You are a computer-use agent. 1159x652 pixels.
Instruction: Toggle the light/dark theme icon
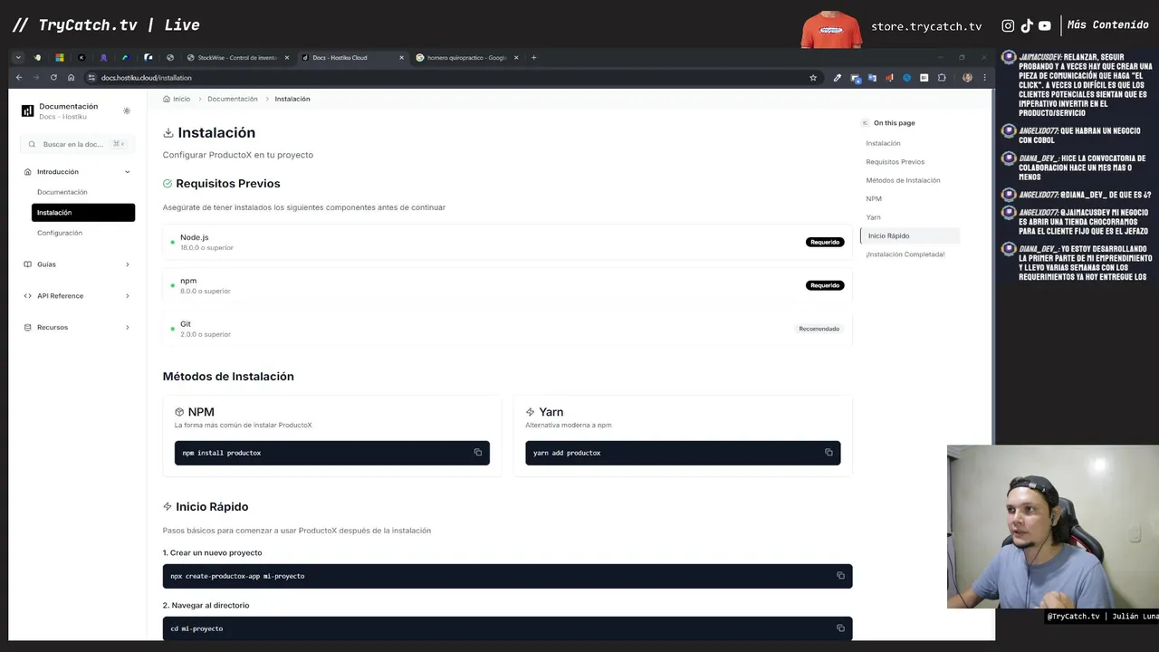(127, 111)
